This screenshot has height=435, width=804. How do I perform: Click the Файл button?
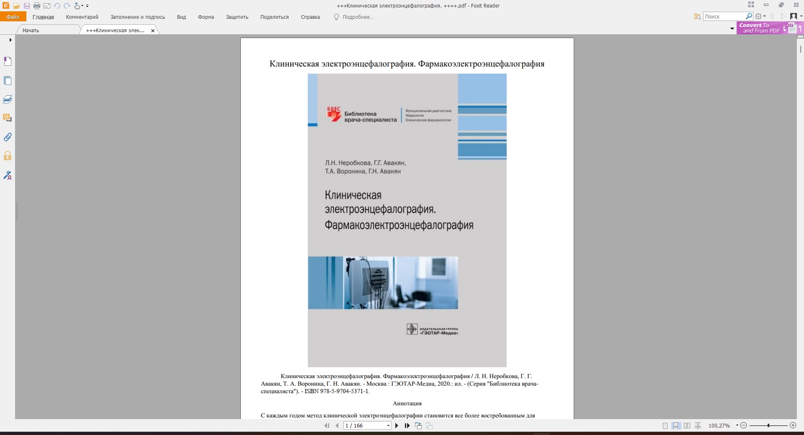click(13, 17)
